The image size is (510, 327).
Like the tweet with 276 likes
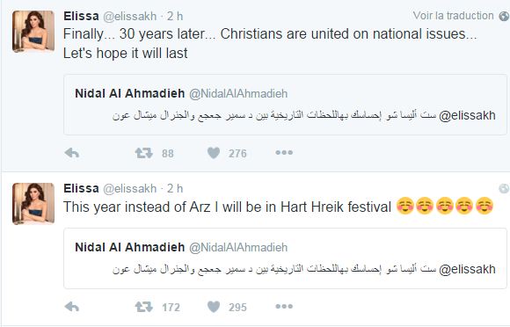pyautogui.click(x=214, y=153)
